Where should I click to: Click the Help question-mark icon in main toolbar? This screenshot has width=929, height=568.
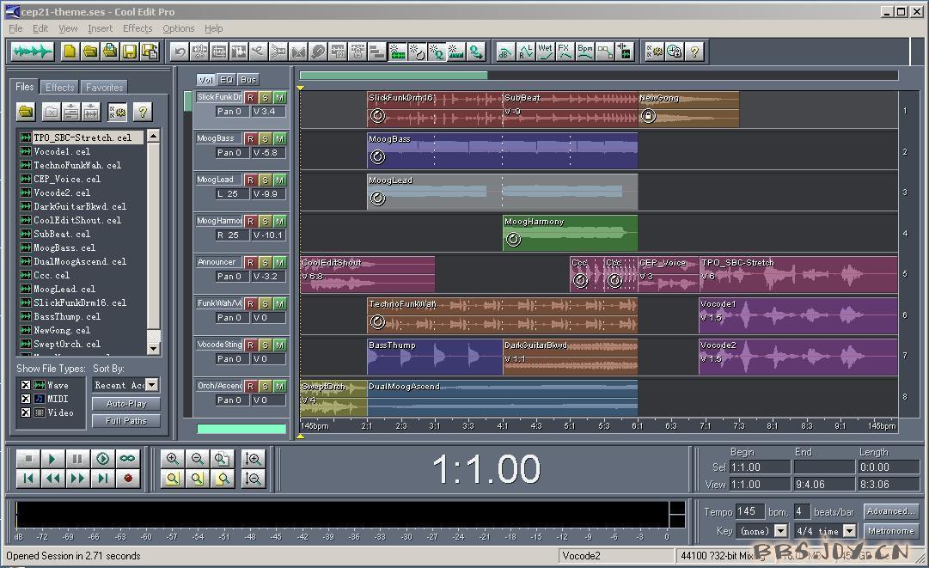coord(695,52)
